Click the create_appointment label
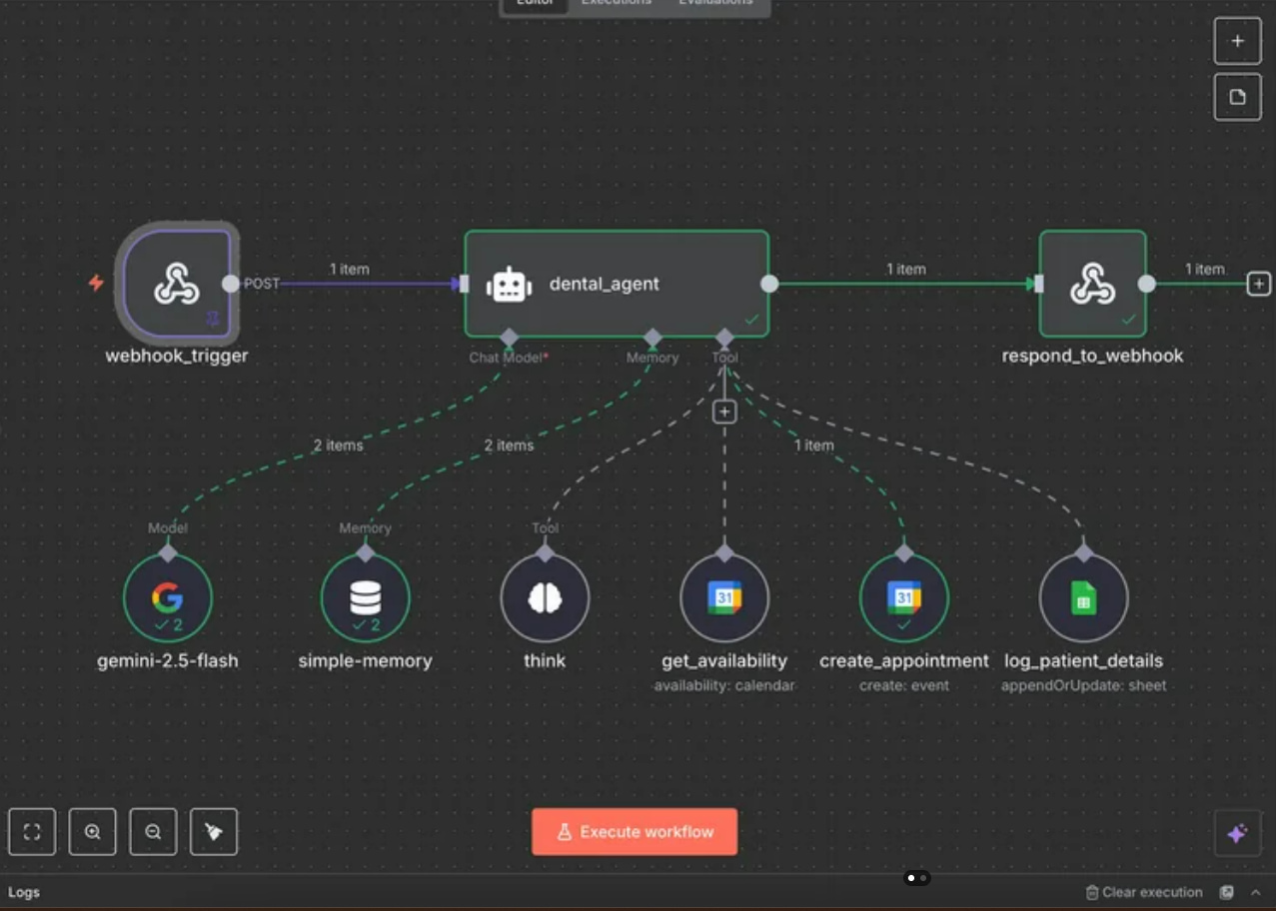 (x=904, y=660)
